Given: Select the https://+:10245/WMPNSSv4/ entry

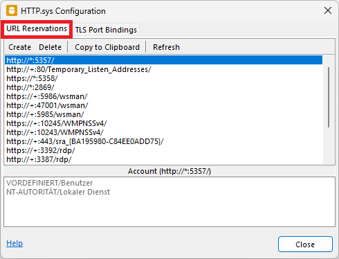Looking at the screenshot, I should pyautogui.click(x=163, y=123).
